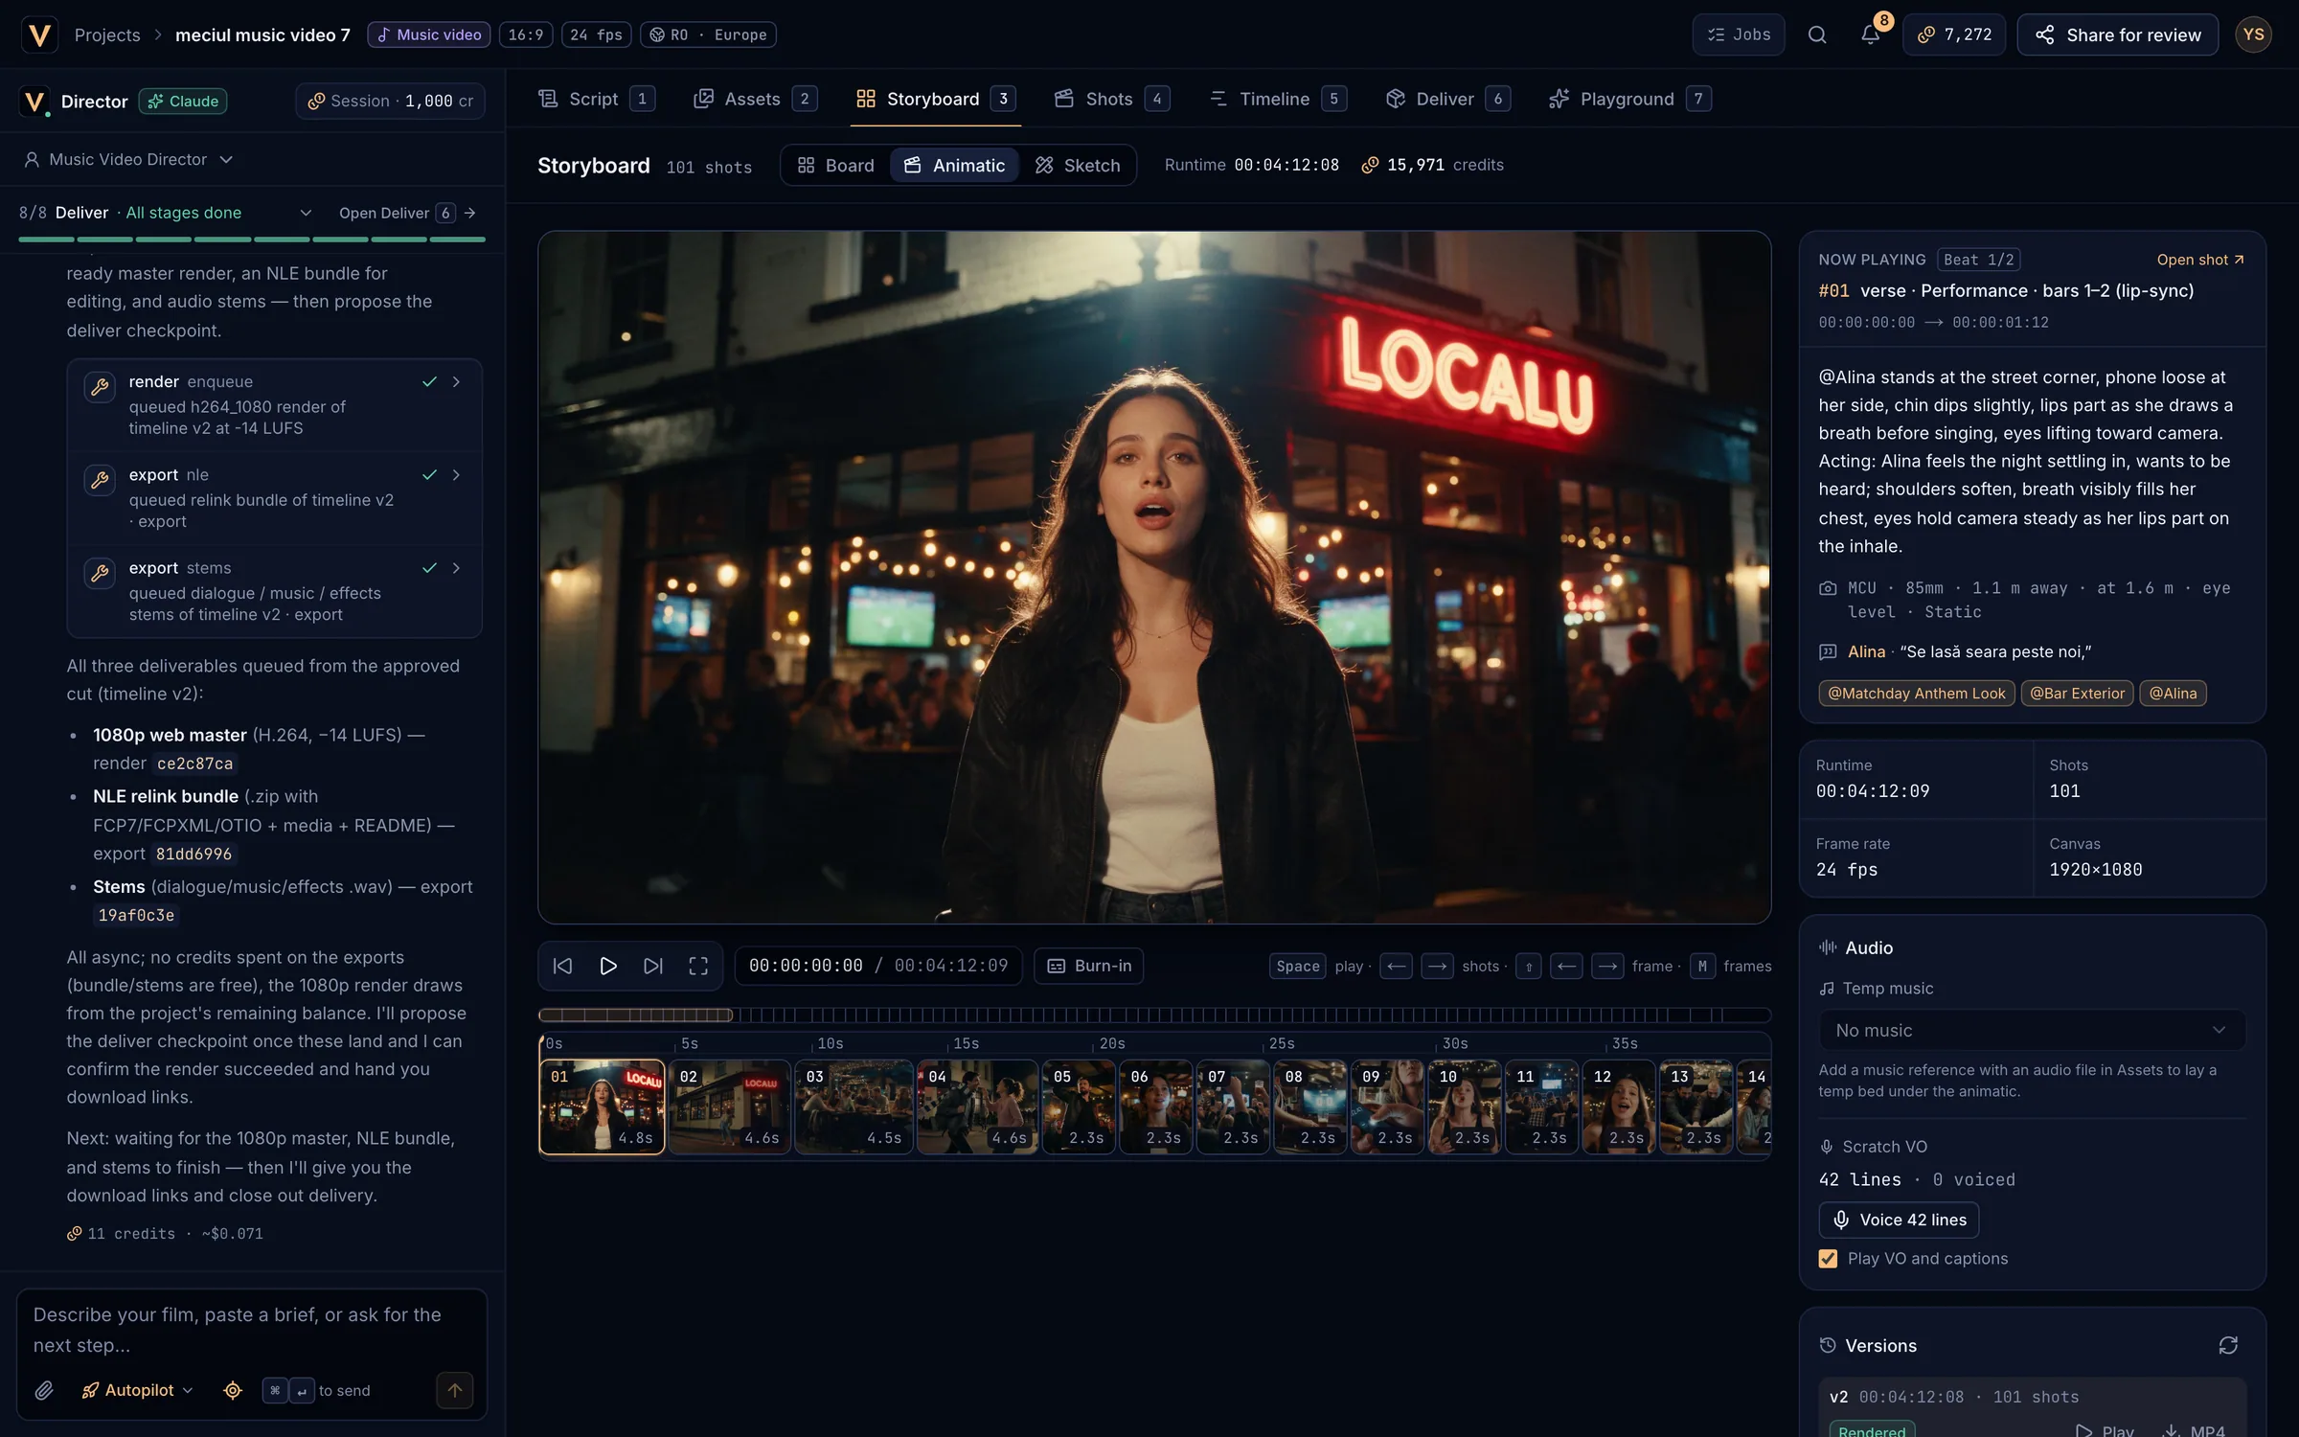Click the attach file paperclip icon
The width and height of the screenshot is (2299, 1437).
click(44, 1390)
